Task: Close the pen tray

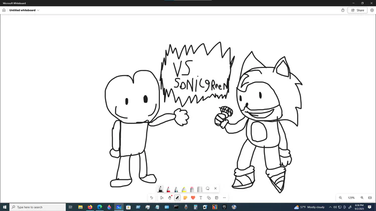Action: click(x=216, y=188)
